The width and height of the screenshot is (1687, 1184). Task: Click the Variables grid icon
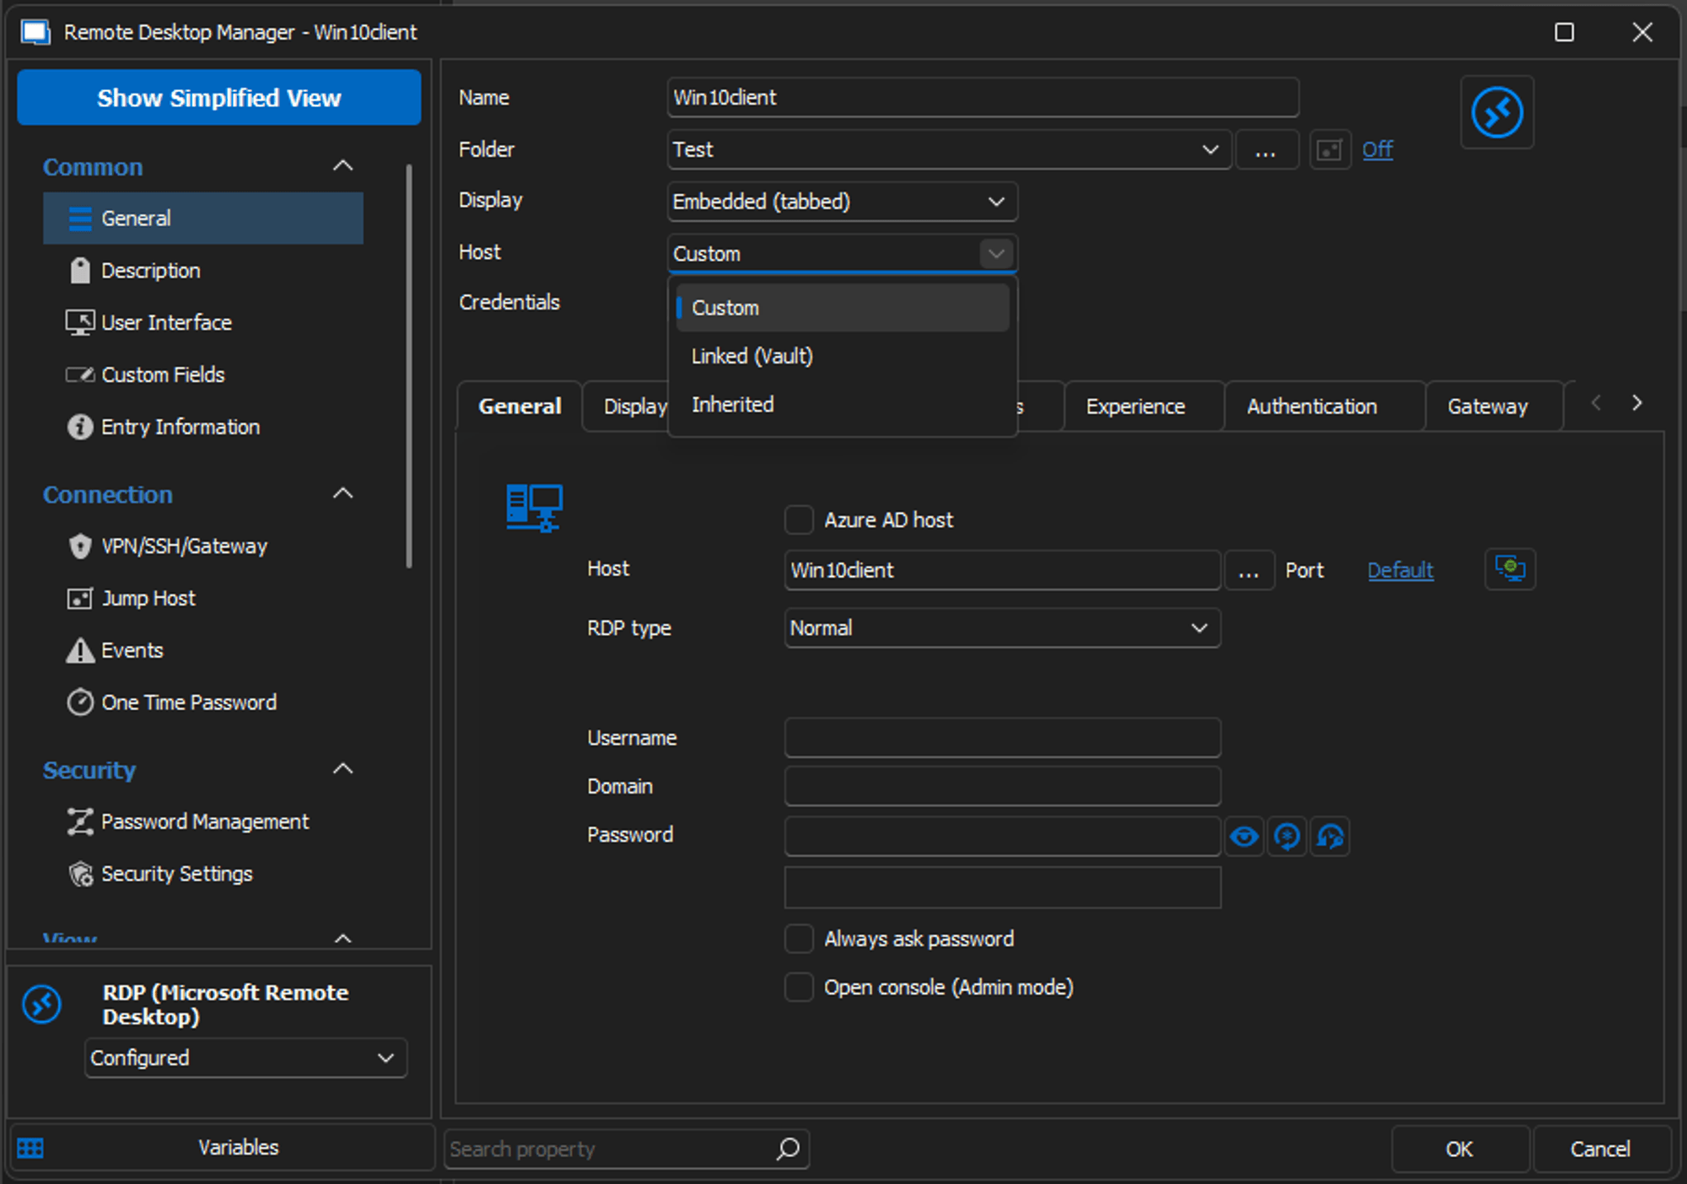point(30,1148)
